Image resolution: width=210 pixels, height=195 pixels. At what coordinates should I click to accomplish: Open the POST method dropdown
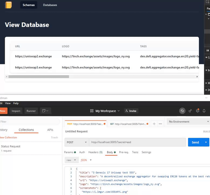pos(77,142)
